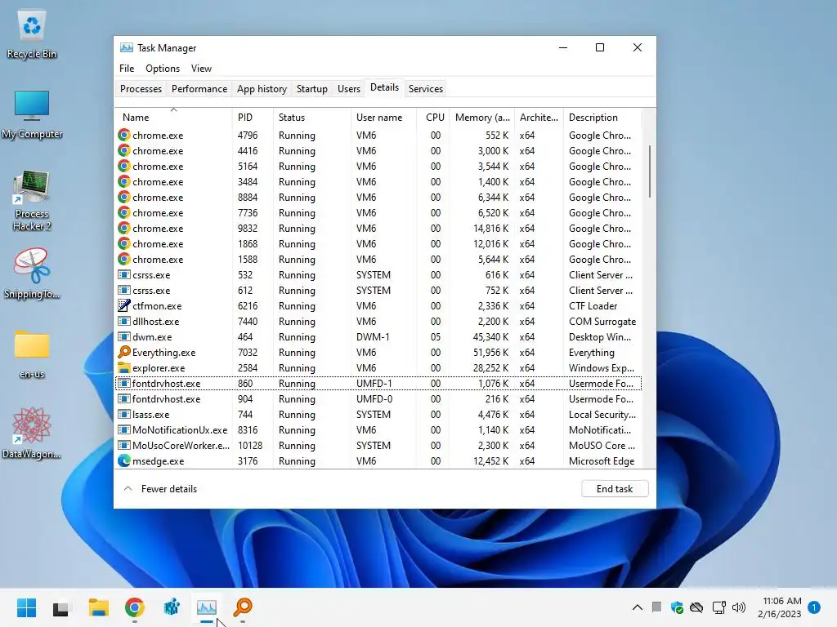
Task: Select the MoNotificationUx.exe process row
Action: (x=378, y=429)
